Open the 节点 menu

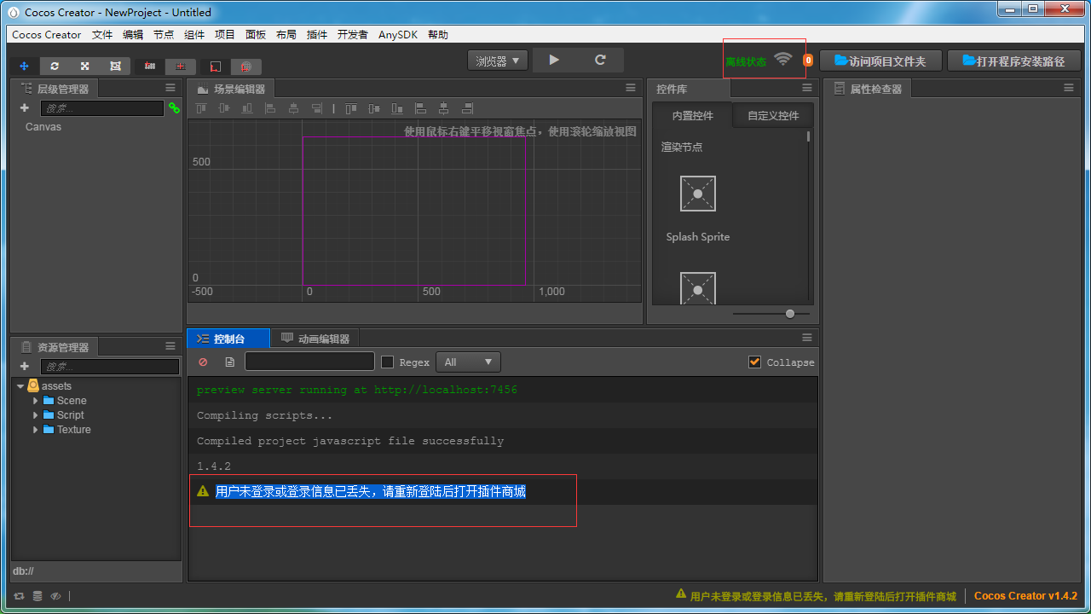(x=164, y=35)
